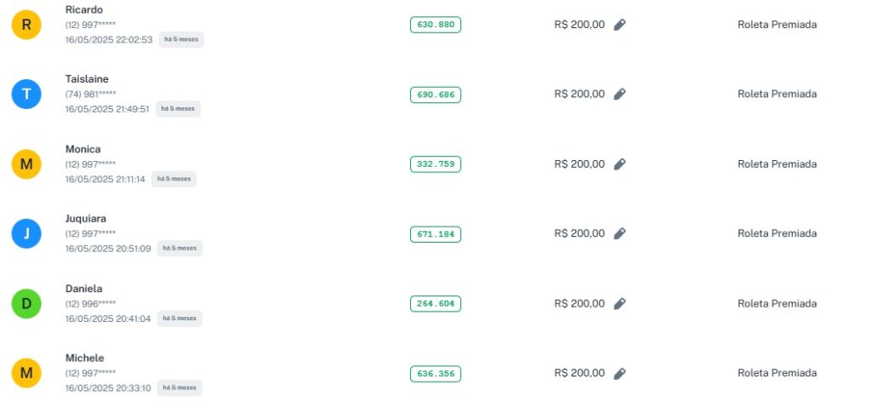Click the 'há 5 meses' tag under Daniela
873x402 pixels.
179,319
